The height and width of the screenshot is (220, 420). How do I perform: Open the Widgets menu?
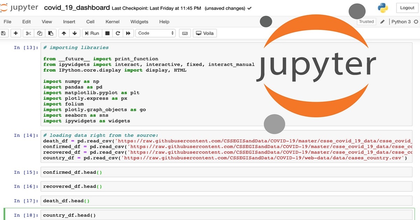139,22
